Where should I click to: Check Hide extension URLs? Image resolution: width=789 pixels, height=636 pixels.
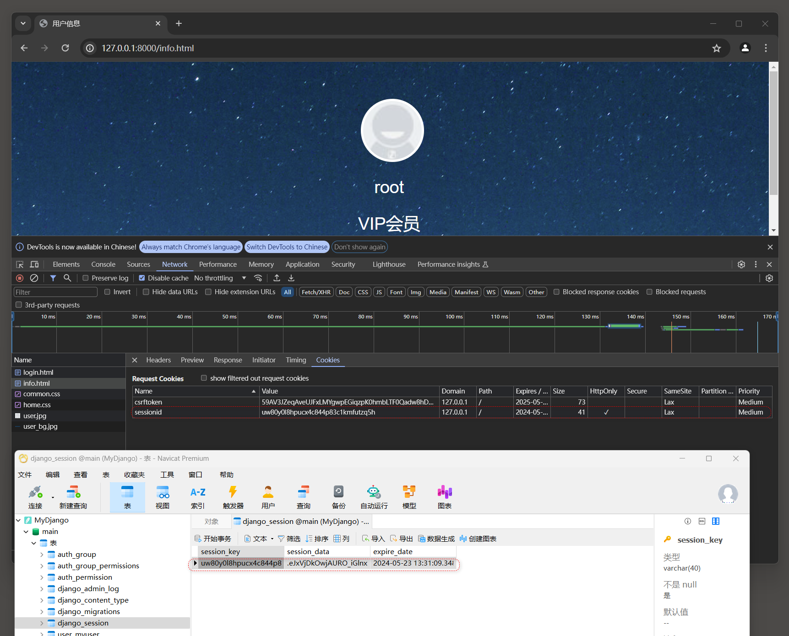point(208,292)
